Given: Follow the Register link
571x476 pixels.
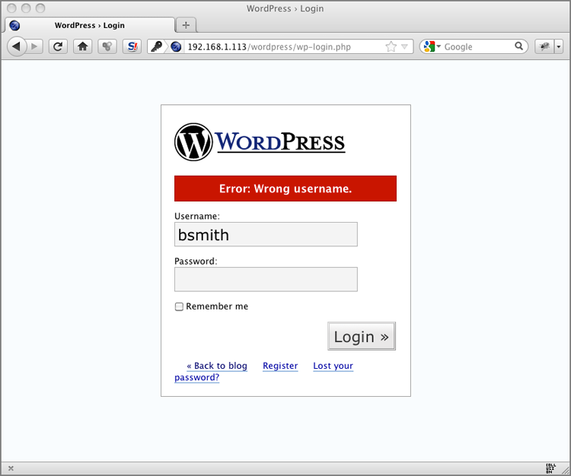Looking at the screenshot, I should 280,366.
